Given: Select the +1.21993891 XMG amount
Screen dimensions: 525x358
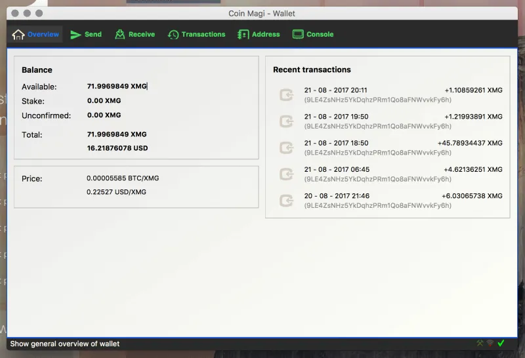Looking at the screenshot, I should [473, 117].
